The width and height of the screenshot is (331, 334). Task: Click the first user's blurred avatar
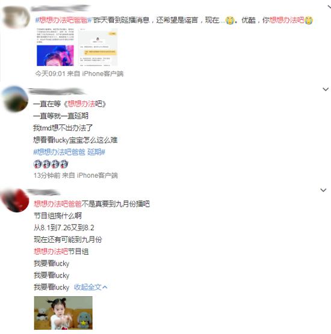pyautogui.click(x=16, y=17)
